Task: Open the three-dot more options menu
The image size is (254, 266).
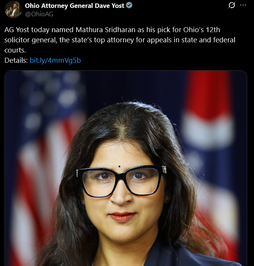Action: click(x=243, y=5)
